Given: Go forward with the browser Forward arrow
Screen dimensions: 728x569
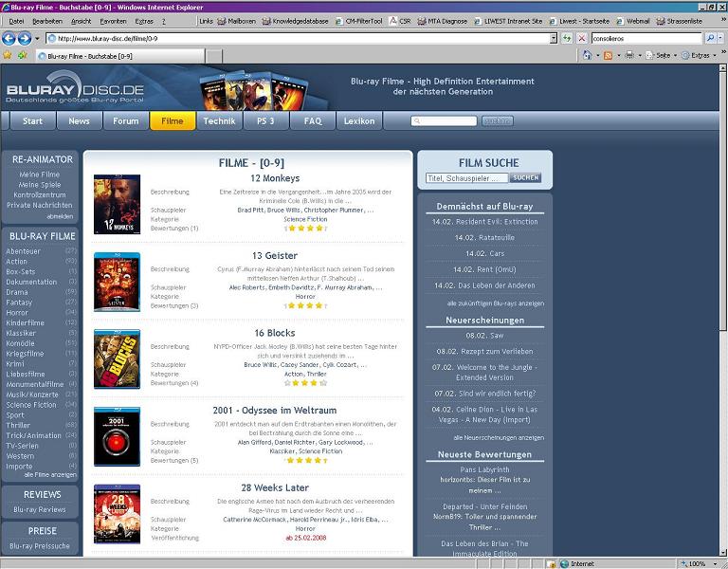Looking at the screenshot, I should pos(24,39).
